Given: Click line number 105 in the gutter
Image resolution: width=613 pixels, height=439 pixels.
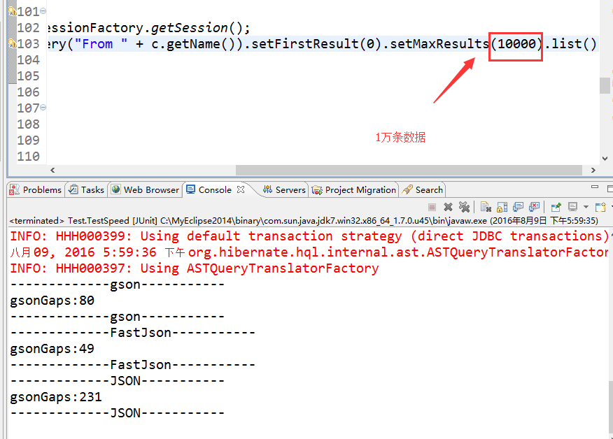Looking at the screenshot, I should click(x=29, y=75).
